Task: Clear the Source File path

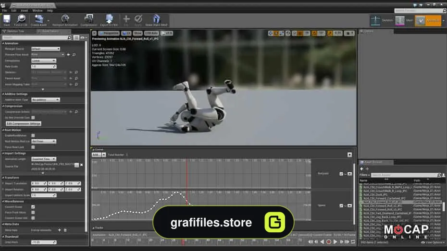Action: coord(82,165)
